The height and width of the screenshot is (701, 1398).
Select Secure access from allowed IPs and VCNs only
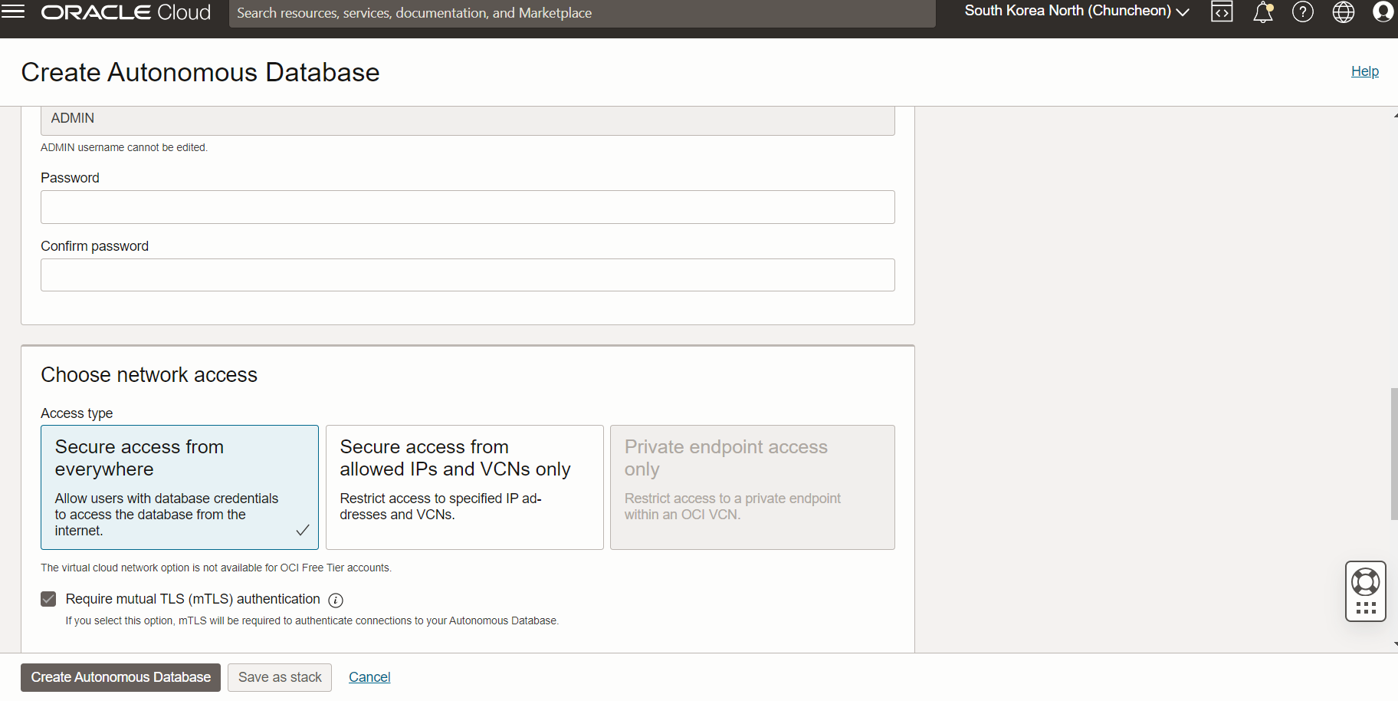[464, 487]
